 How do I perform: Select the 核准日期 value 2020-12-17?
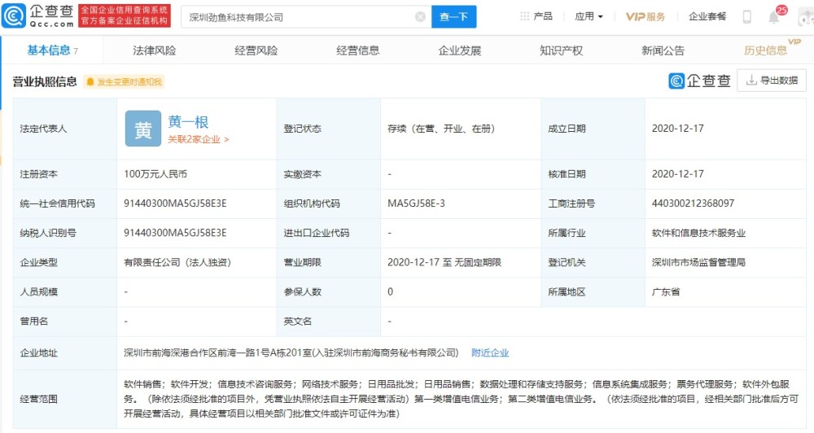(678, 174)
